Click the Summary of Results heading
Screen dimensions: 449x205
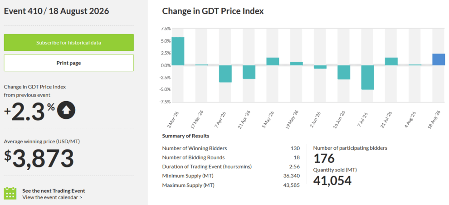[x=185, y=136]
